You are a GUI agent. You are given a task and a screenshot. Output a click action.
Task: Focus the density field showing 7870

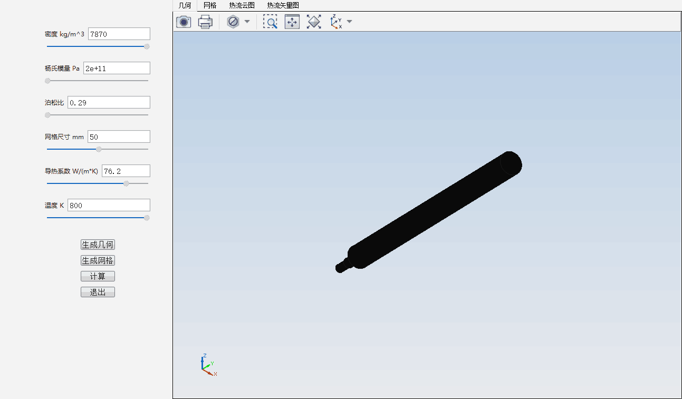(x=119, y=34)
